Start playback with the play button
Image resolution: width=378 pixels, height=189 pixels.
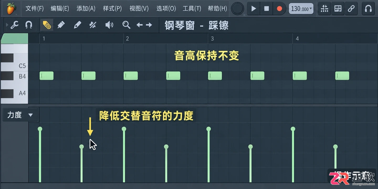[x=254, y=9]
